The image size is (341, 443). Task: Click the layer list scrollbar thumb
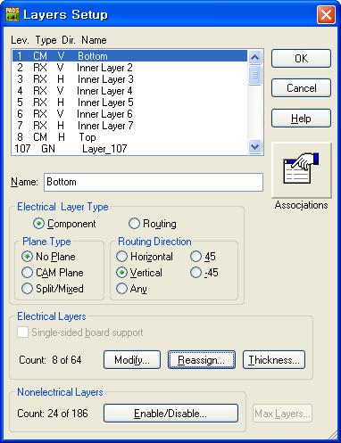254,75
